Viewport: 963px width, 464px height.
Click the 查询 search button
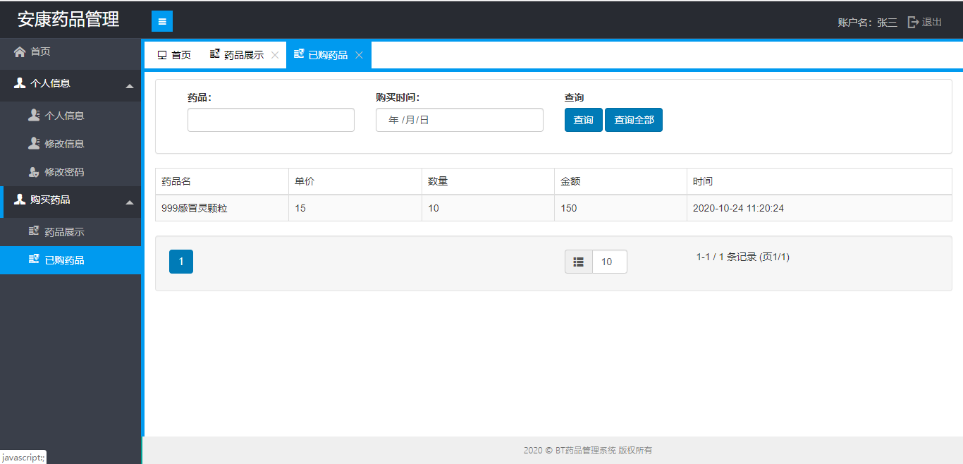(583, 120)
